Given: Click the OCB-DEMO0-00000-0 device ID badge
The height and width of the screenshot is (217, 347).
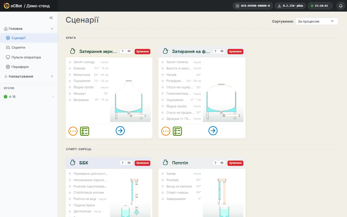Looking at the screenshot, I should pos(253,6).
